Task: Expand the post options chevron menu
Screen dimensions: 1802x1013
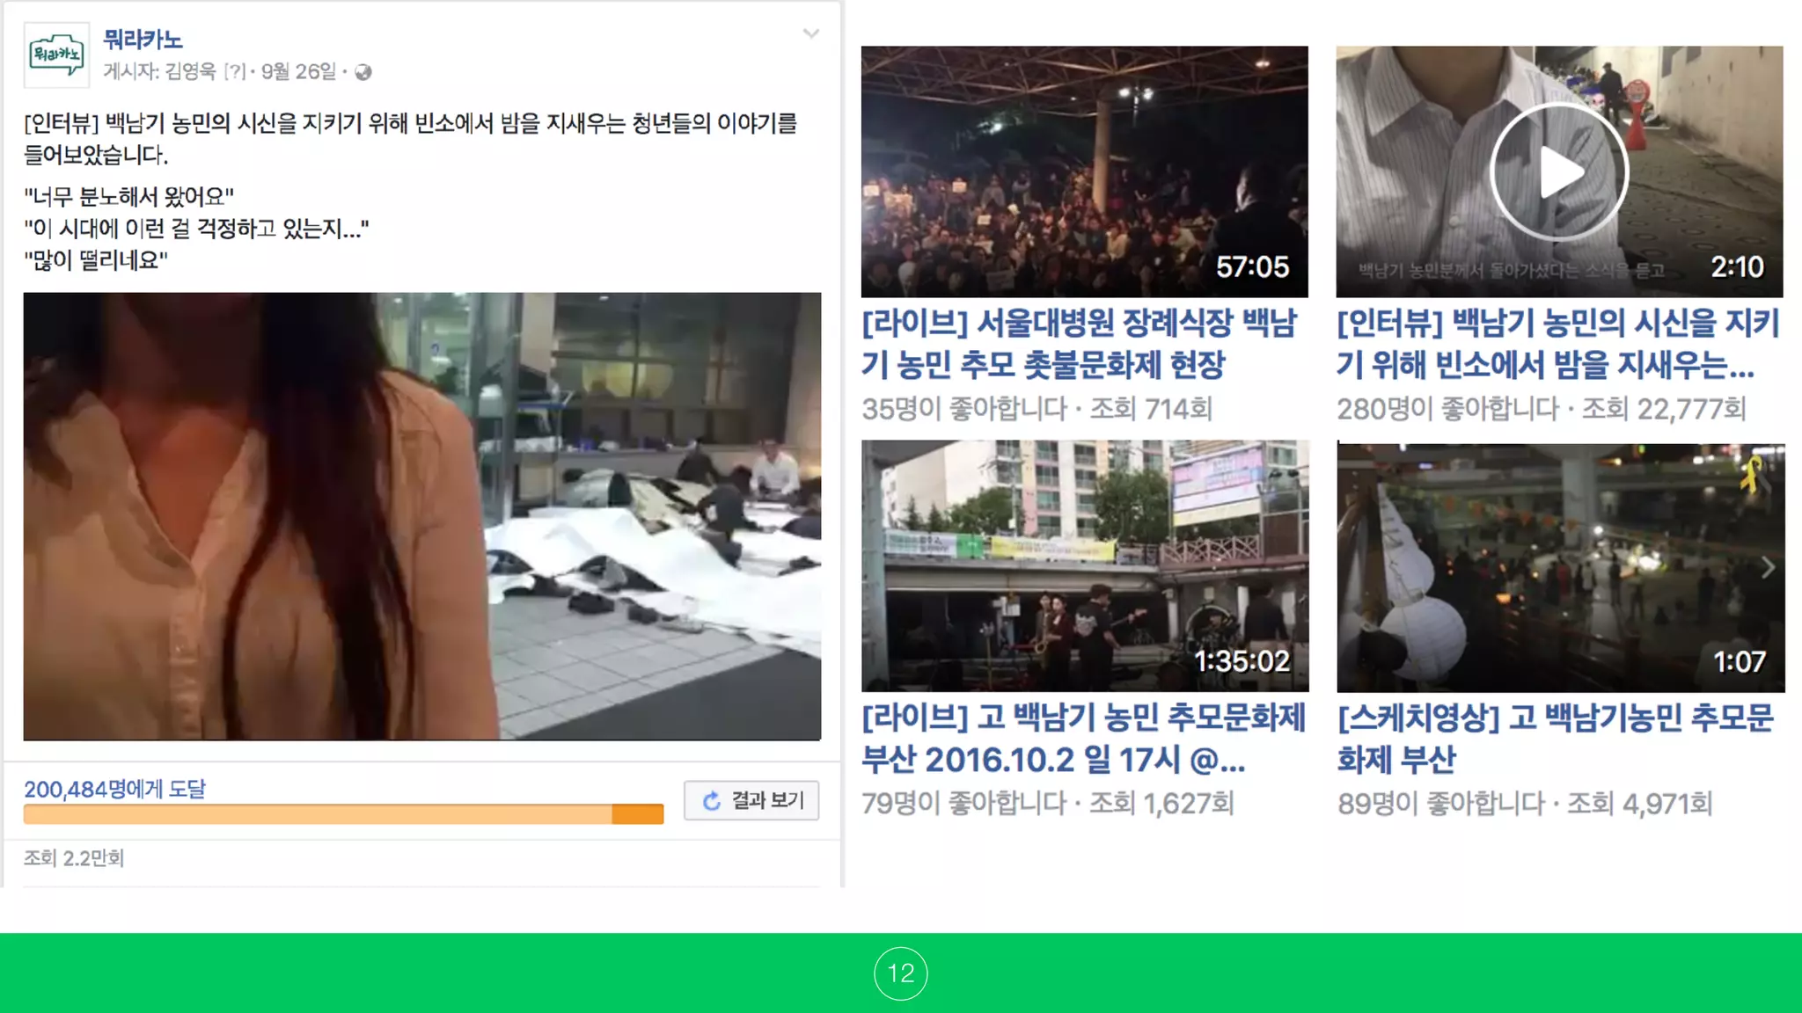Action: point(811,34)
